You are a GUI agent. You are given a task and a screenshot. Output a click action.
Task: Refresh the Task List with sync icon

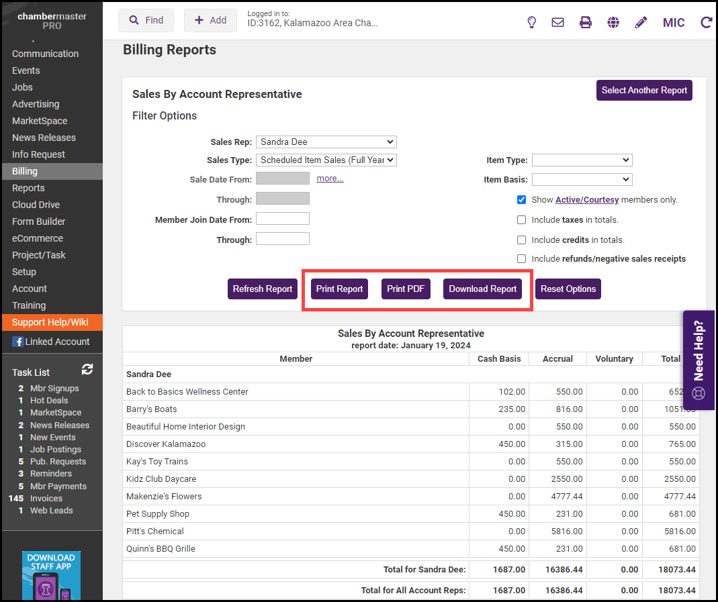87,370
